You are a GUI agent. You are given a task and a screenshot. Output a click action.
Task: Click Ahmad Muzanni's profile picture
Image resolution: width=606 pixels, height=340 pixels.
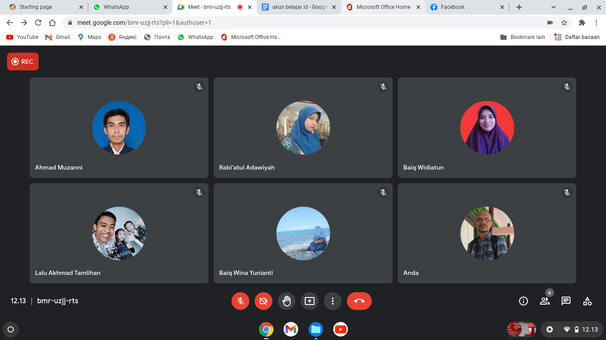point(119,127)
